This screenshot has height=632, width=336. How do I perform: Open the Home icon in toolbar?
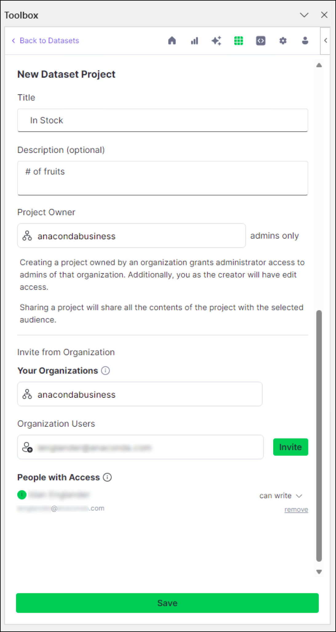[172, 41]
